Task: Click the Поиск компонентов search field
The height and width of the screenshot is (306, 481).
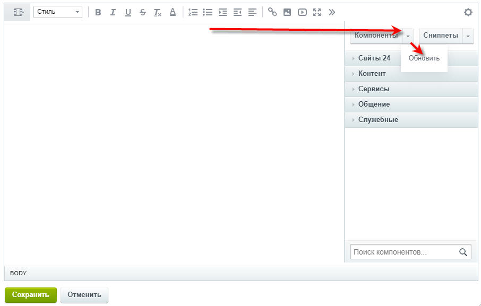Action: [x=403, y=252]
